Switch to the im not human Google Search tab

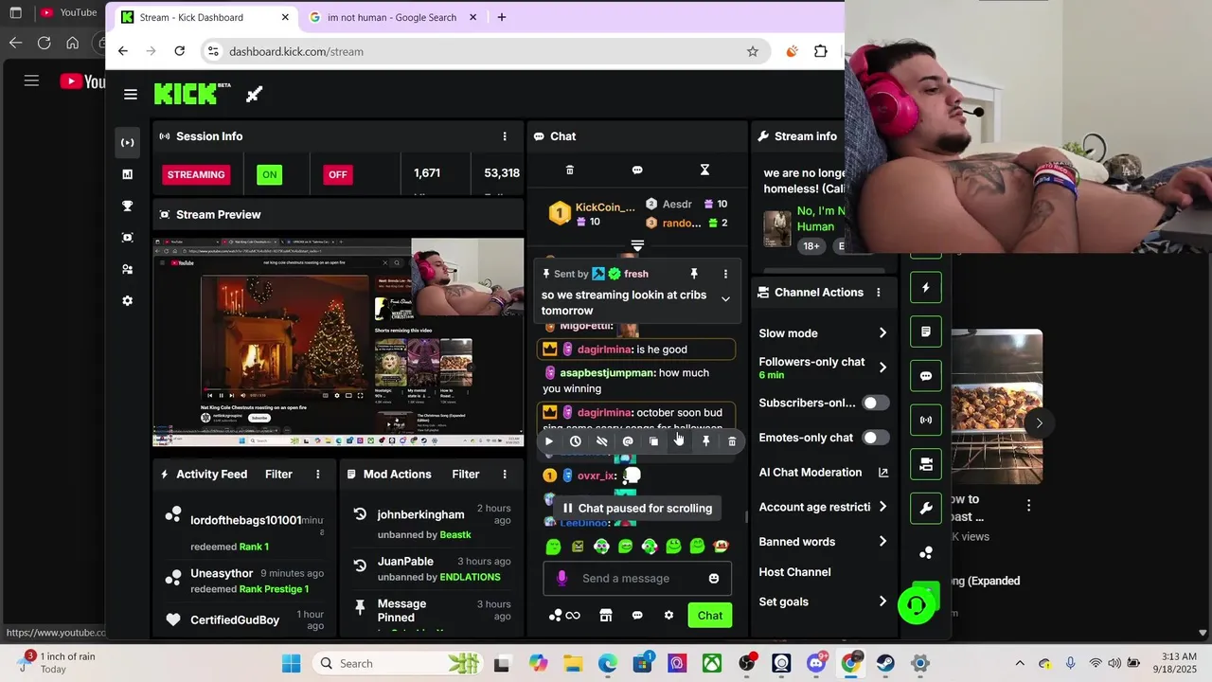[x=391, y=17]
